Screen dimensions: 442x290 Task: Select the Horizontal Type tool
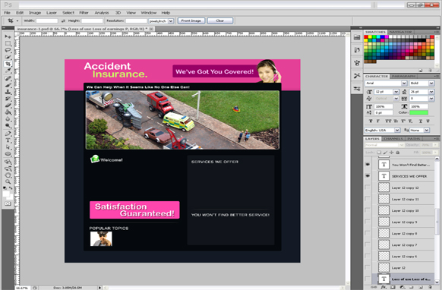click(8, 140)
